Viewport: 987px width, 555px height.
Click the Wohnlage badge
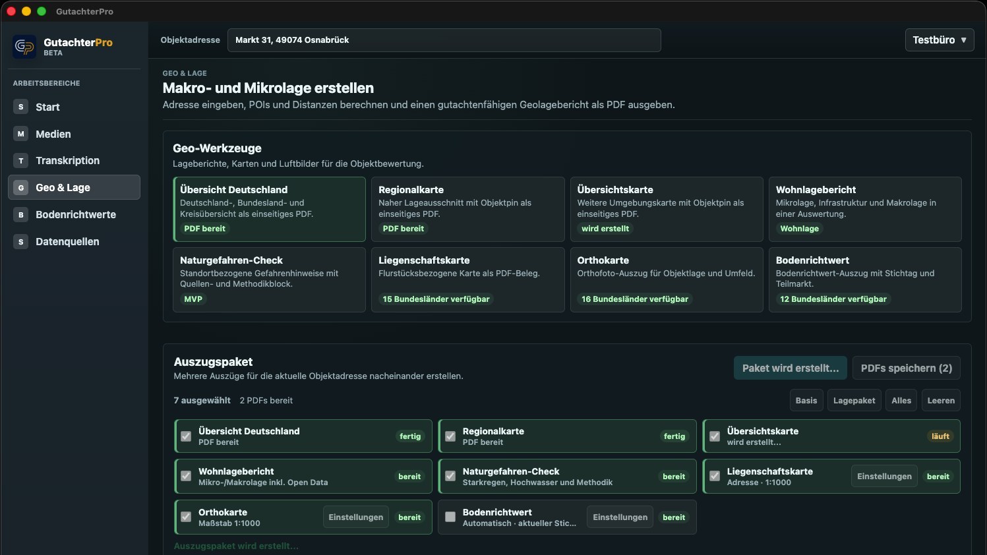coord(800,229)
